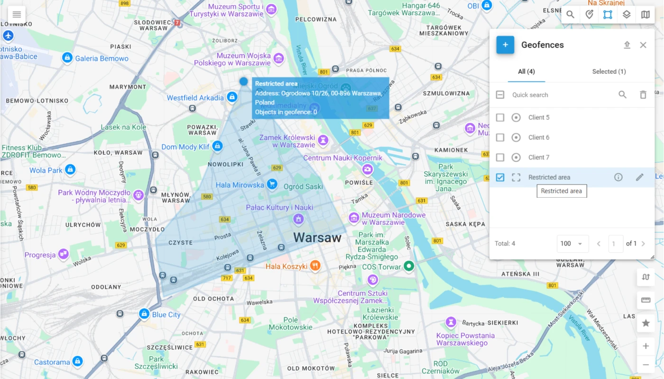Zoom in the map with plus

tap(646, 346)
